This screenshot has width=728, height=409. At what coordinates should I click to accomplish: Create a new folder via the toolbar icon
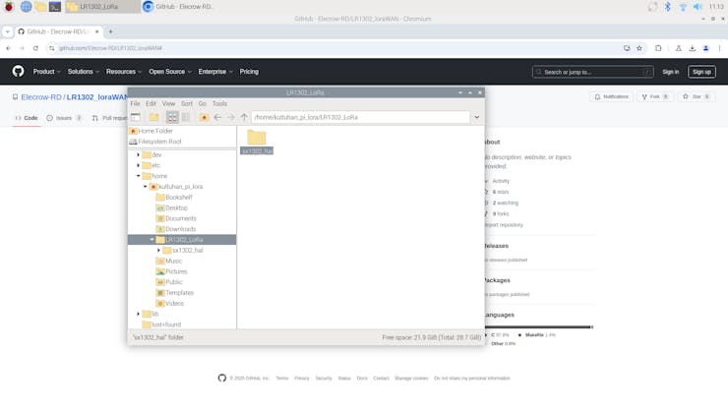point(153,117)
